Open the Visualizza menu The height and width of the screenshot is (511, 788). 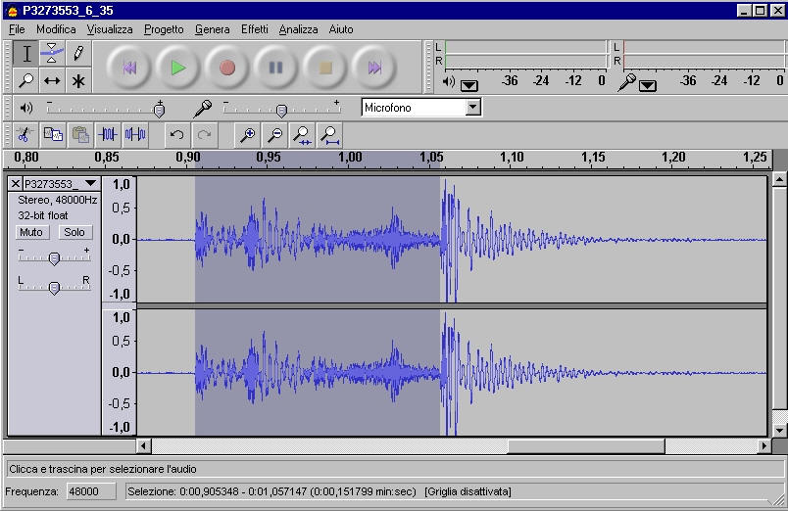[x=110, y=29]
